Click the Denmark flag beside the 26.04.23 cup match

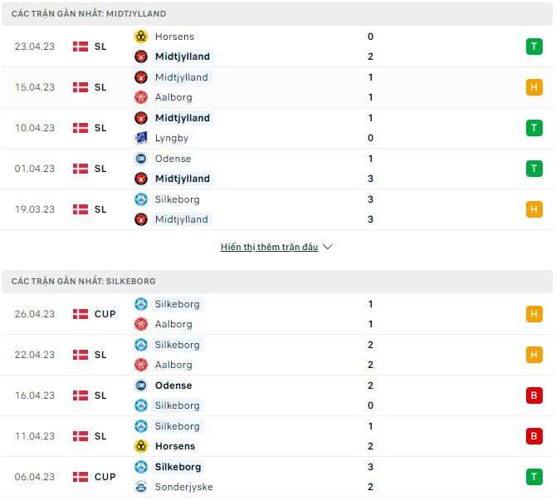pyautogui.click(x=80, y=314)
